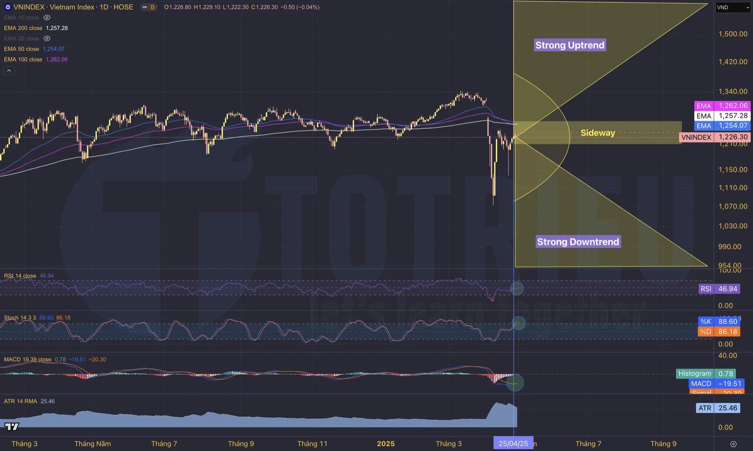753x451 pixels.
Task: Select the MACD 19 39 close legend
Action: [27, 359]
